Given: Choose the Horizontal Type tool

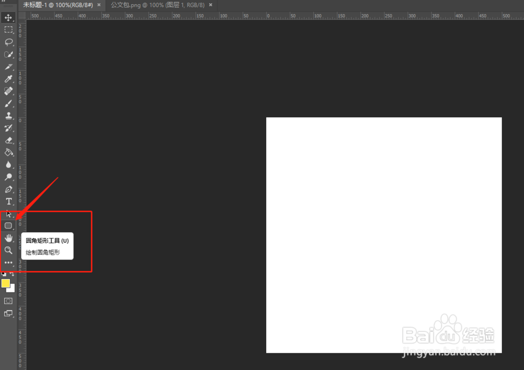Looking at the screenshot, I should click(8, 202).
